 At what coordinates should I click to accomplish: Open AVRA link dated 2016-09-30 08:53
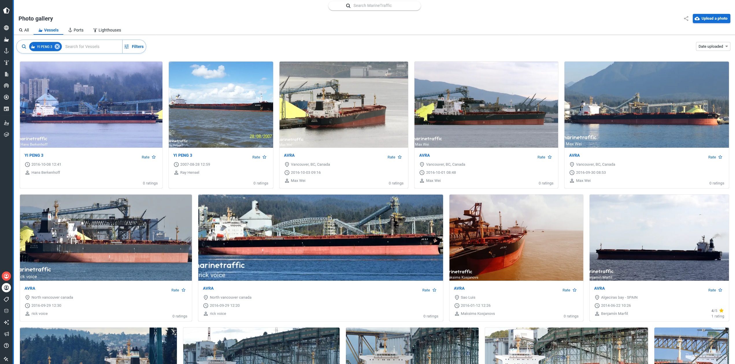pyautogui.click(x=574, y=155)
